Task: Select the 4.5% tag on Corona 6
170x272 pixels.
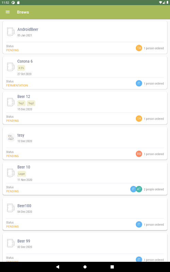Action: click(x=21, y=68)
